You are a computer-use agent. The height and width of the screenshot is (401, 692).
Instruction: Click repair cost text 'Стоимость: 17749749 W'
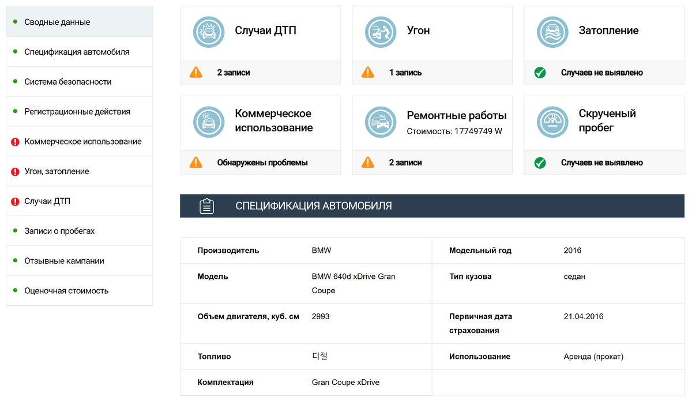click(x=454, y=131)
